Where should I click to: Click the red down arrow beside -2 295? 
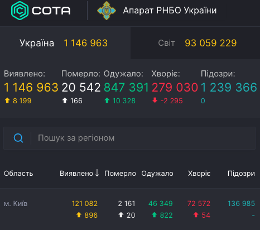[x=155, y=100]
